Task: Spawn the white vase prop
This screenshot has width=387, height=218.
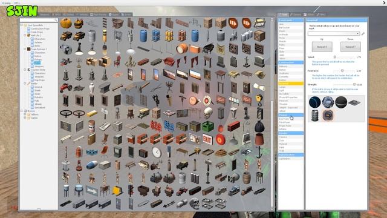Action: tap(91, 87)
